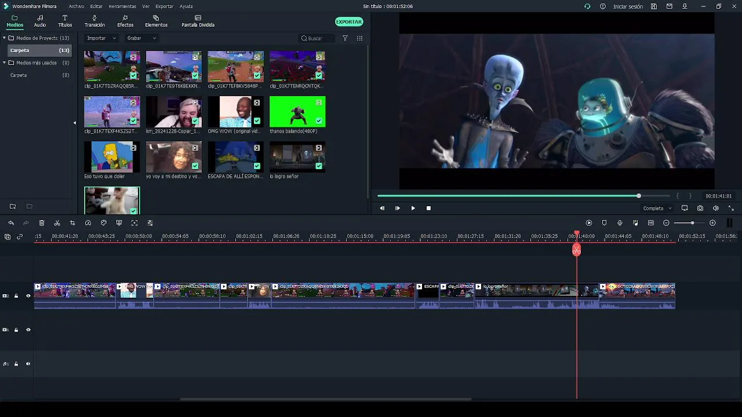The height and width of the screenshot is (417, 742).
Task: Click the play frame-by-frame button
Action: (398, 208)
